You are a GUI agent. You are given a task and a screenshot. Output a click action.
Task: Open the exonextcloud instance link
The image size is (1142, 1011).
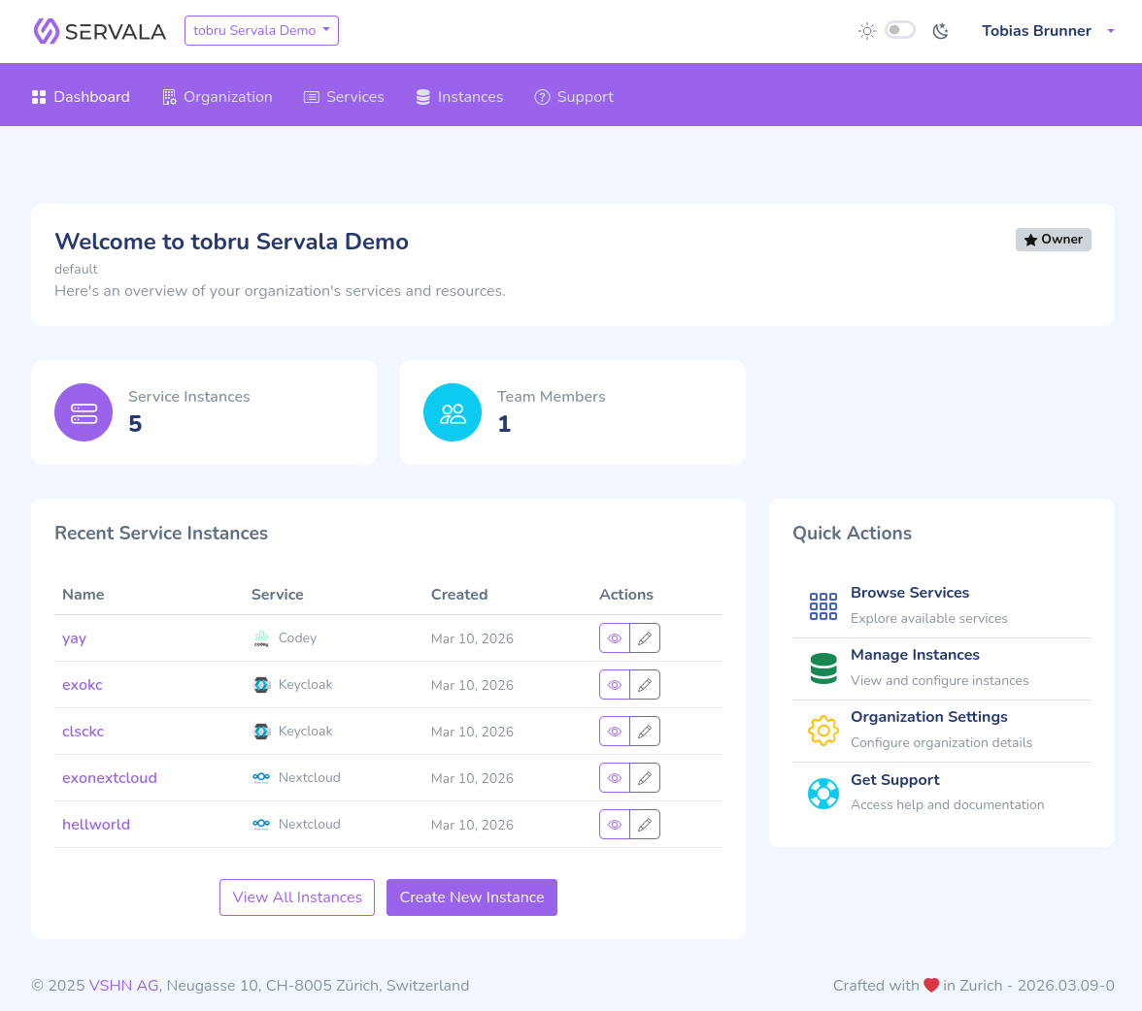(109, 778)
